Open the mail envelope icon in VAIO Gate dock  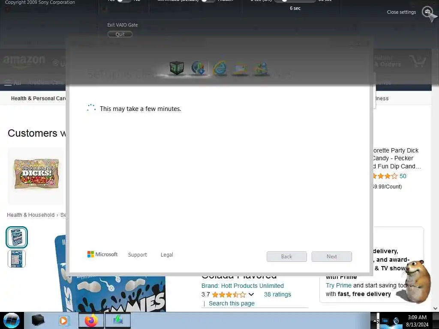click(241, 69)
